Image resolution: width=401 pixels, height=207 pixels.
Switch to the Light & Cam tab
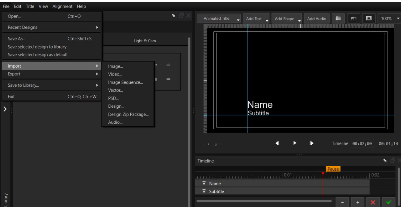145,41
